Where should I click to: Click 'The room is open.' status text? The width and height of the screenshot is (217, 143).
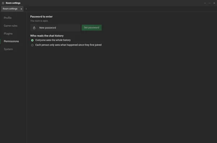pos(39,21)
